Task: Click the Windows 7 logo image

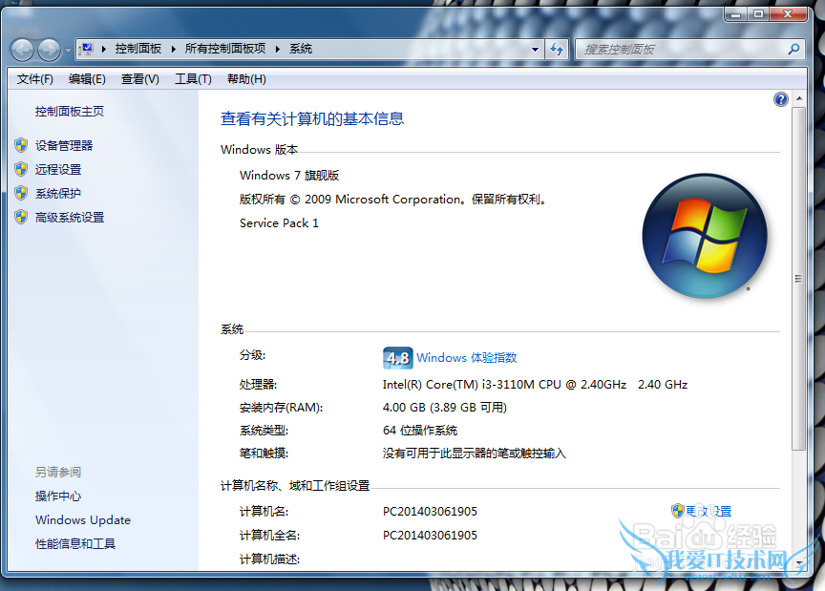Action: tap(705, 236)
